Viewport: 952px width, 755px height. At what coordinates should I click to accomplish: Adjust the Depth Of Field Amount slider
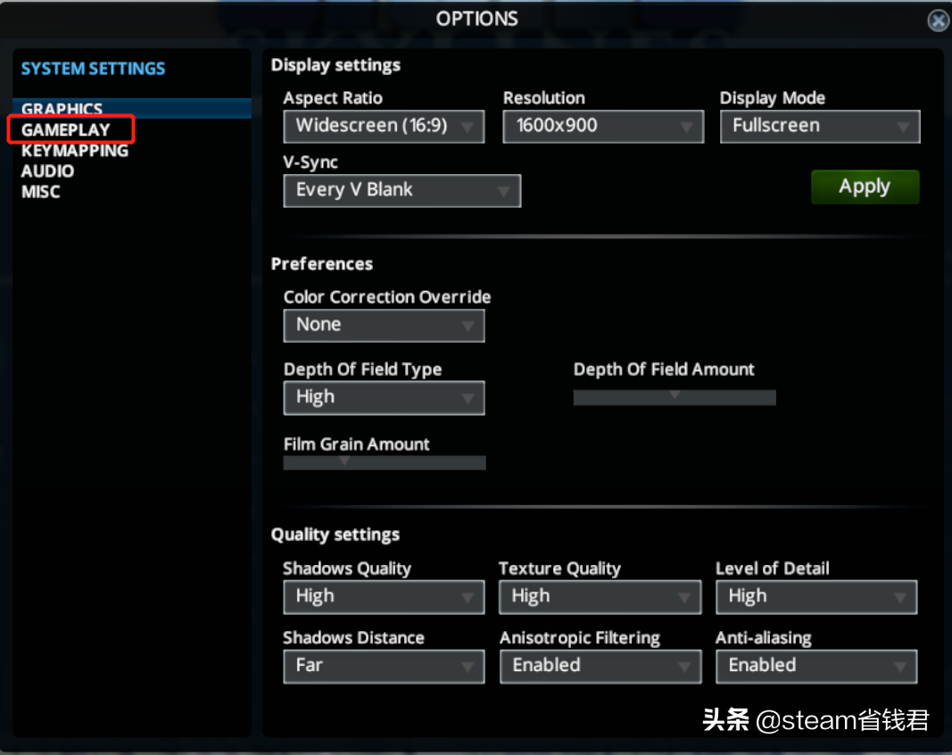click(675, 398)
